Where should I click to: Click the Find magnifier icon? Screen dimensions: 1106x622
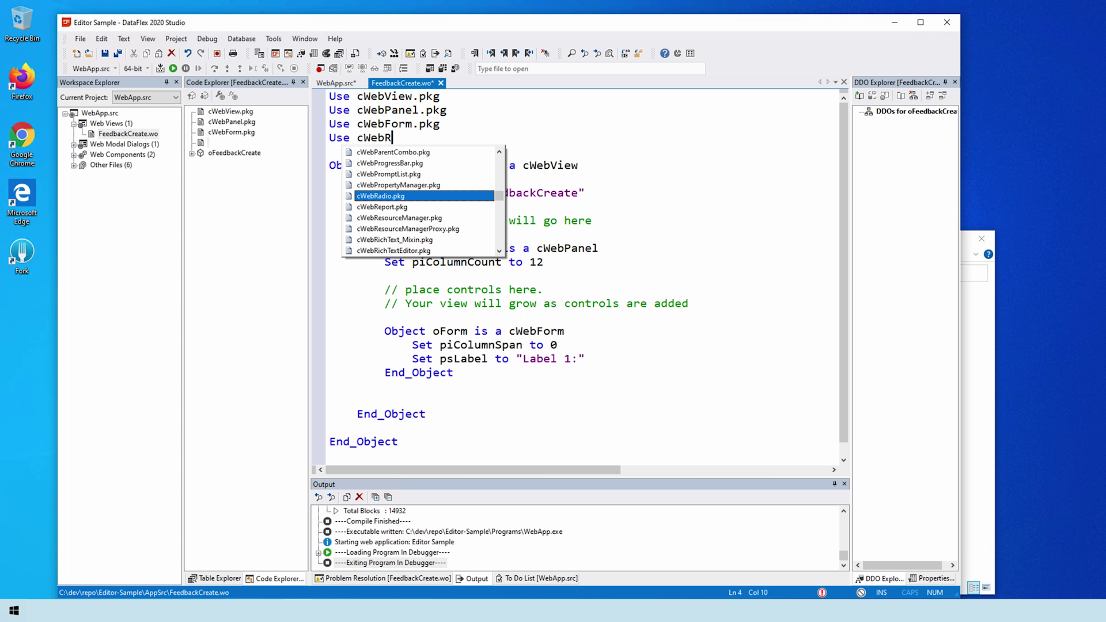coord(571,54)
